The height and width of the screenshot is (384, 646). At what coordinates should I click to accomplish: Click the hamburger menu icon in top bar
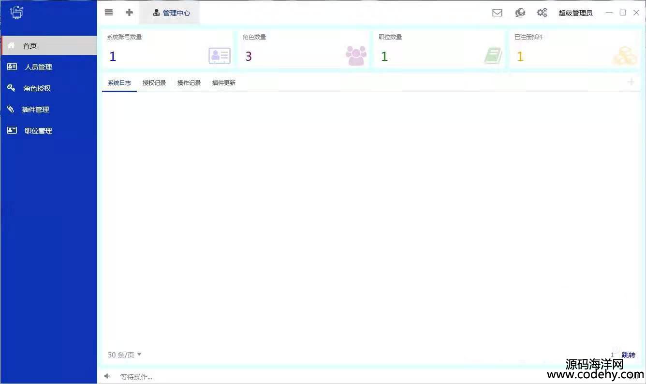109,13
